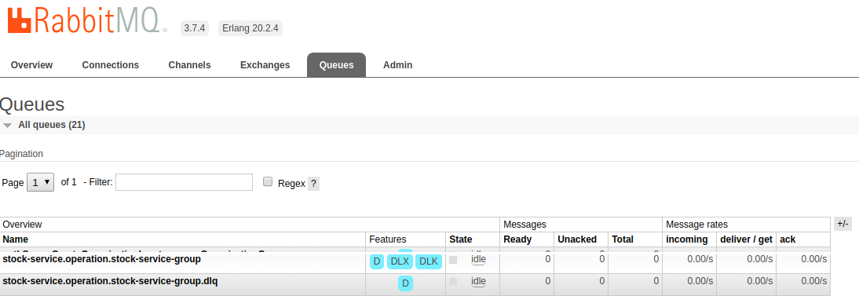Sort by the Total column header
The image size is (859, 296).
(623, 239)
